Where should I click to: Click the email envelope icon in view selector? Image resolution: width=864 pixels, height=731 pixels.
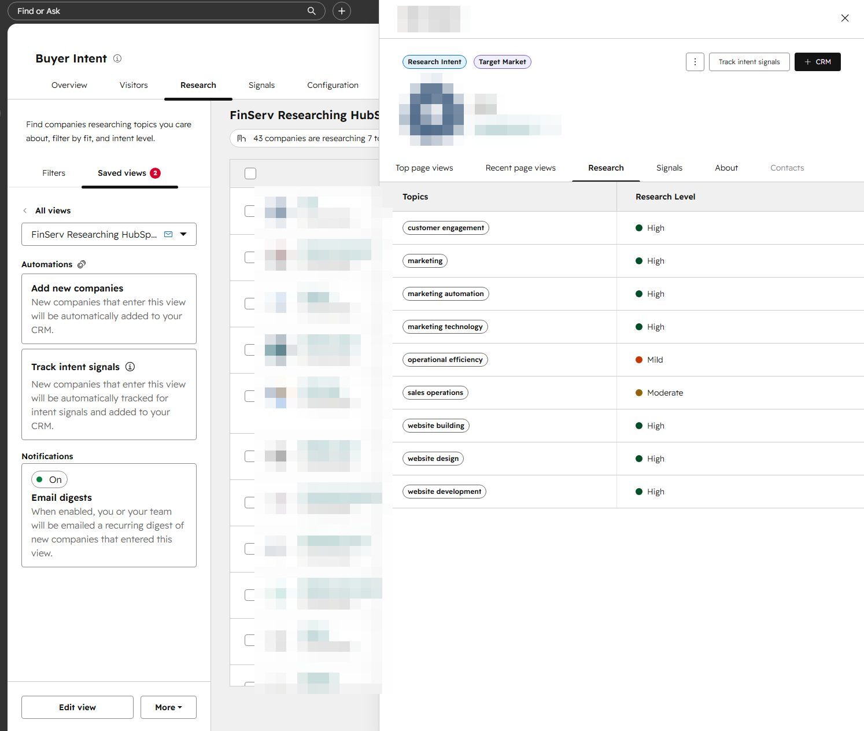(168, 234)
